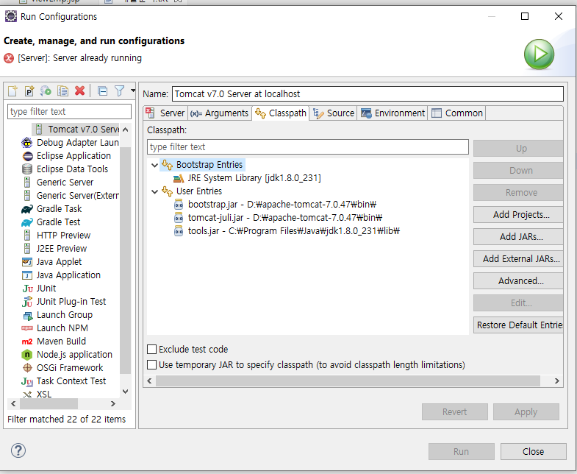Select Java Application configuration type

point(61,275)
